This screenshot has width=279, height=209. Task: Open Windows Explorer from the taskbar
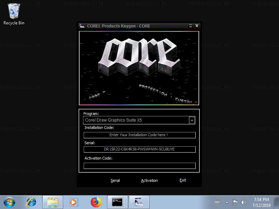tap(53, 202)
